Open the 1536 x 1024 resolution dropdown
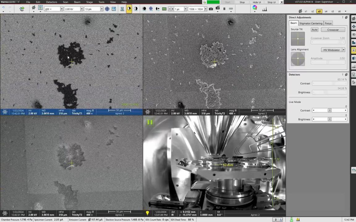 pos(206,9)
